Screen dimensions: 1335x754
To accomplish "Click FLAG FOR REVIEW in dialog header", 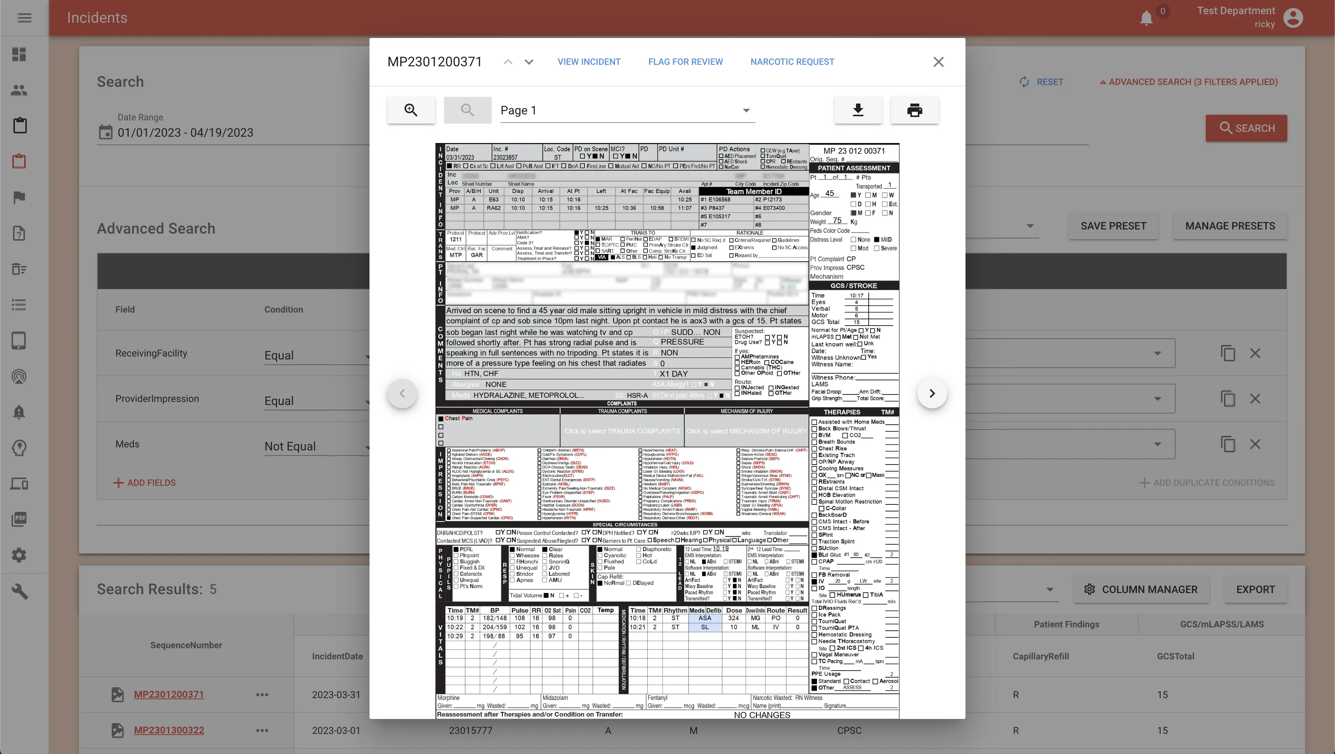I will pyautogui.click(x=685, y=62).
